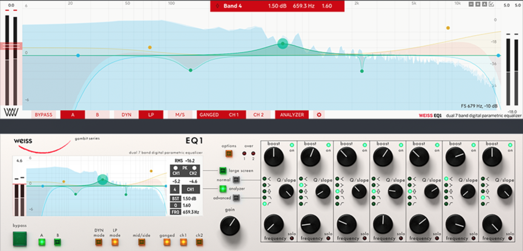The height and width of the screenshot is (251, 523).
Task: Select the high-cut filter LED on band 1
Action: pos(265,197)
